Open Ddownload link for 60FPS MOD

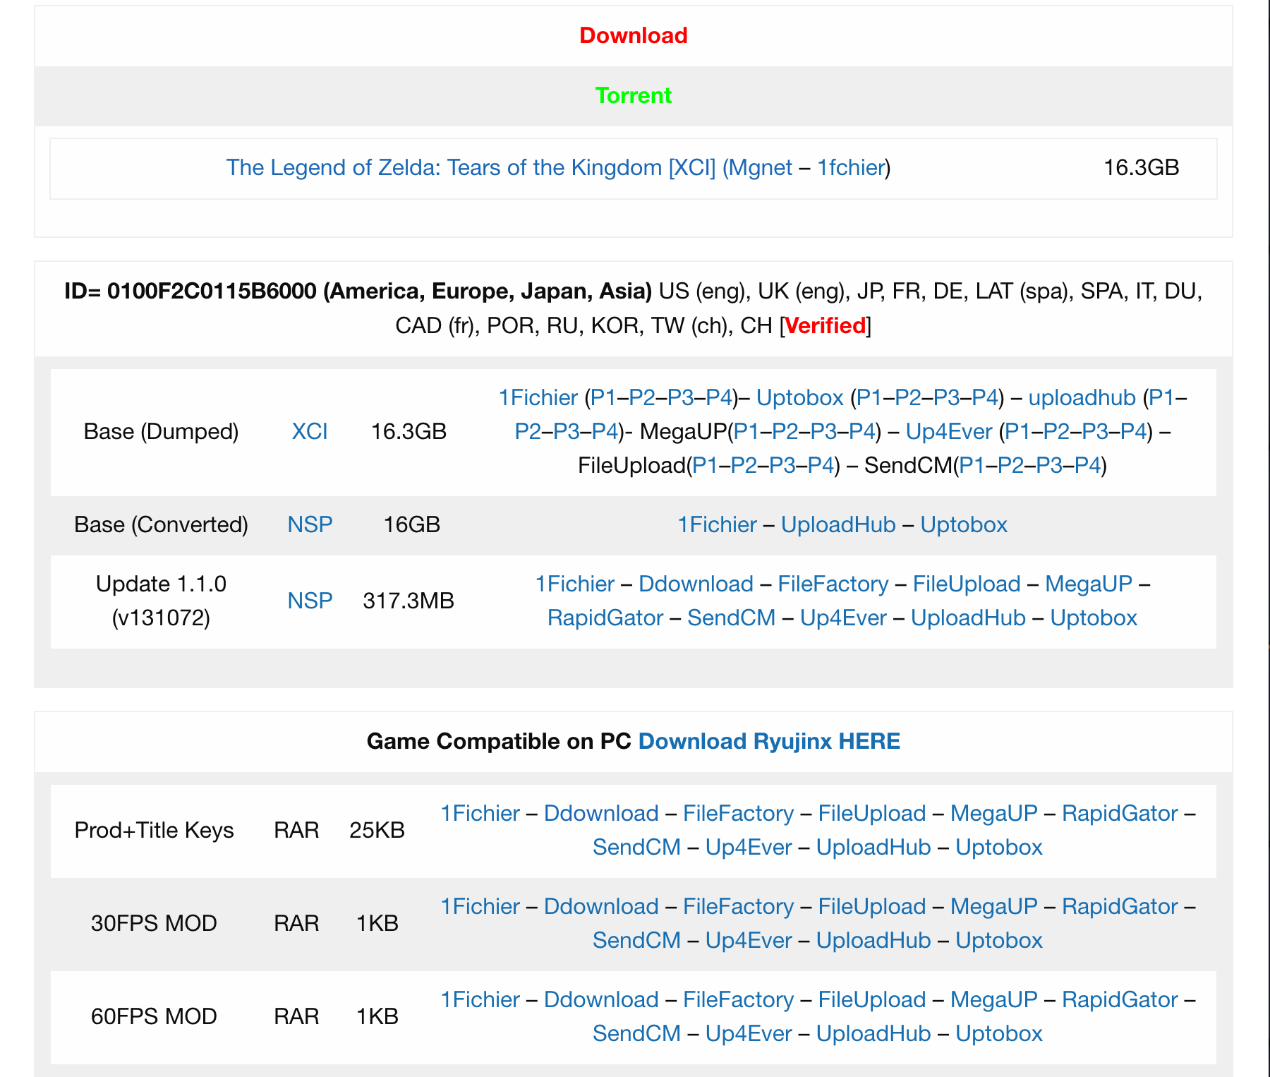click(601, 999)
